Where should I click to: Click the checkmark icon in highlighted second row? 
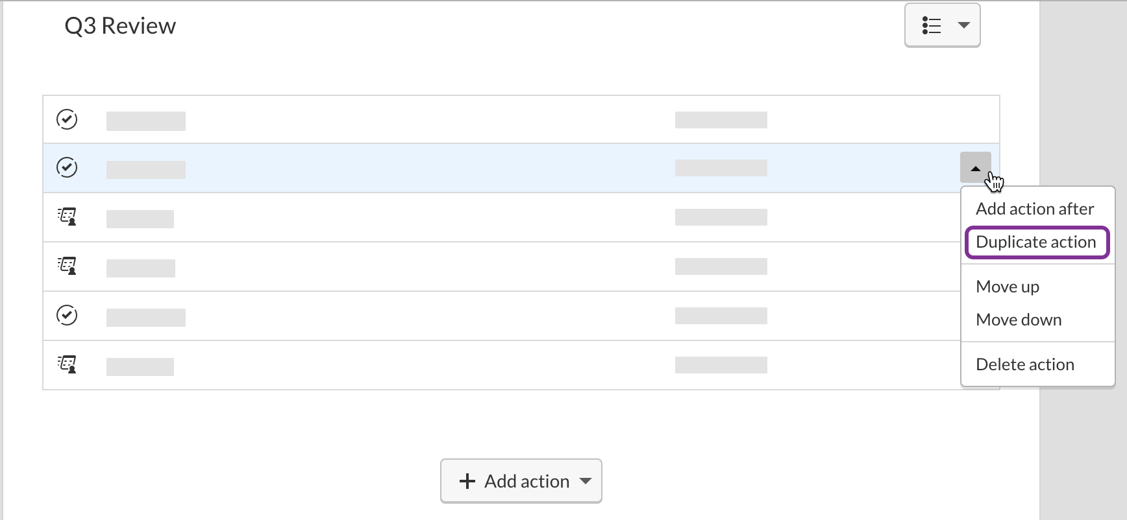67,167
